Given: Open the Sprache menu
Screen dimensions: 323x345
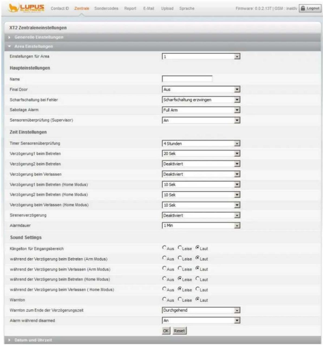Looking at the screenshot, I should (187, 8).
